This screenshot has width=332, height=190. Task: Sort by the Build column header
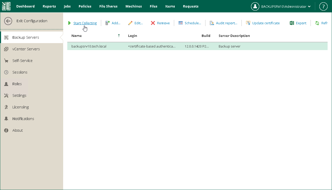pyautogui.click(x=206, y=36)
